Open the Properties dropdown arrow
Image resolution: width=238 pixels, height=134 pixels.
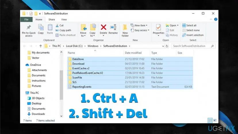tap(158, 36)
